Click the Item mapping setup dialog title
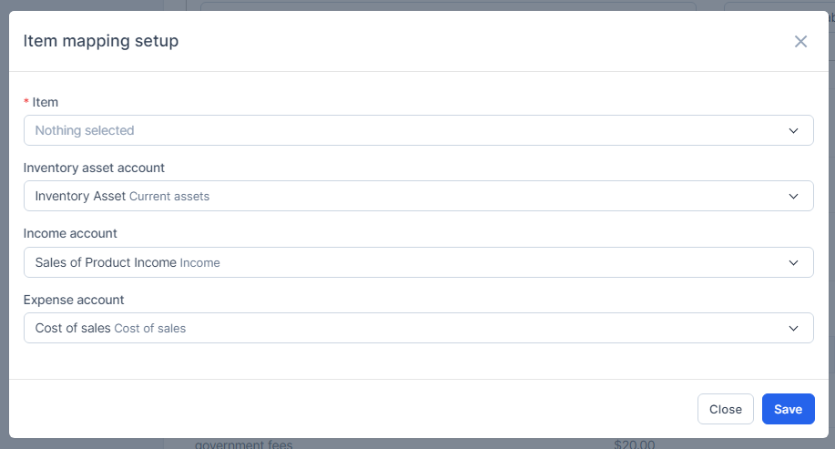835x449 pixels. point(100,41)
